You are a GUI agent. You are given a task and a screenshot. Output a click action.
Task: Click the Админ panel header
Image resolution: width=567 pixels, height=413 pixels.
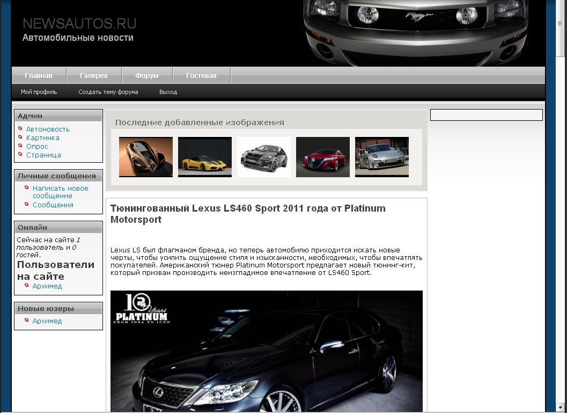58,116
